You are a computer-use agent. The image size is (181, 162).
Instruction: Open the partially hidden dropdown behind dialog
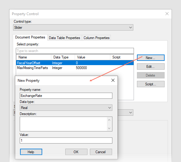[125, 113]
